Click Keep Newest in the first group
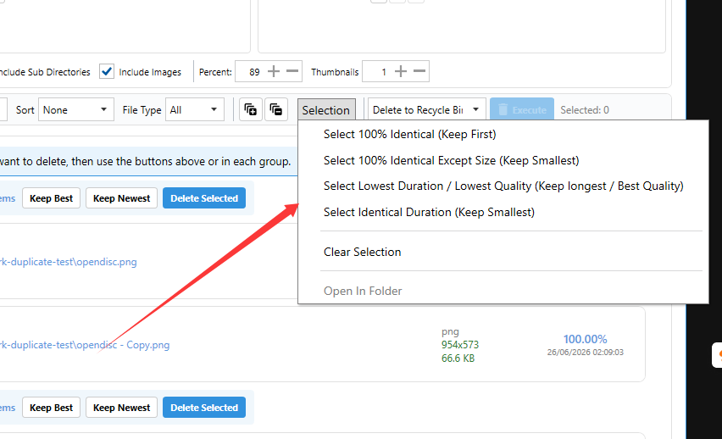 [121, 198]
